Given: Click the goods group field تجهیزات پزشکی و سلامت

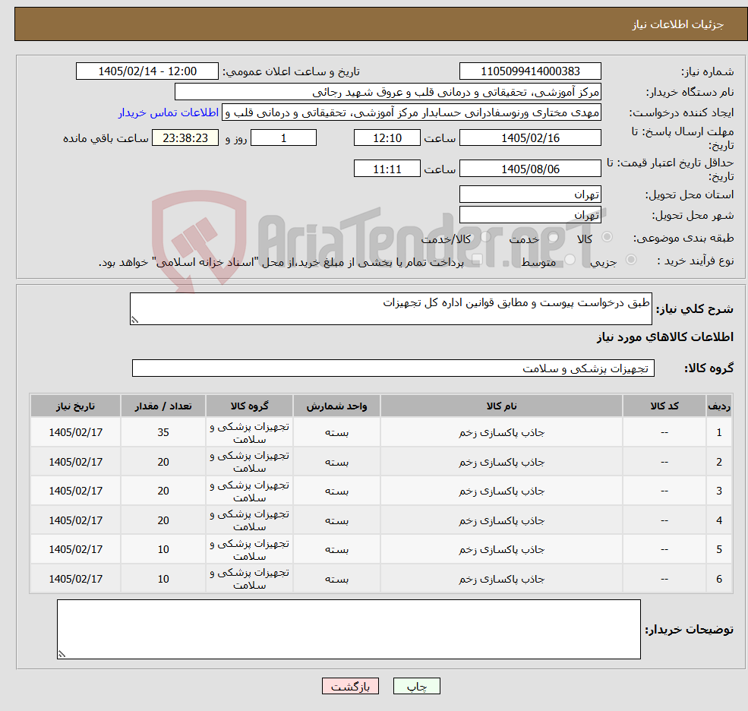Looking at the screenshot, I should pyautogui.click(x=393, y=368).
